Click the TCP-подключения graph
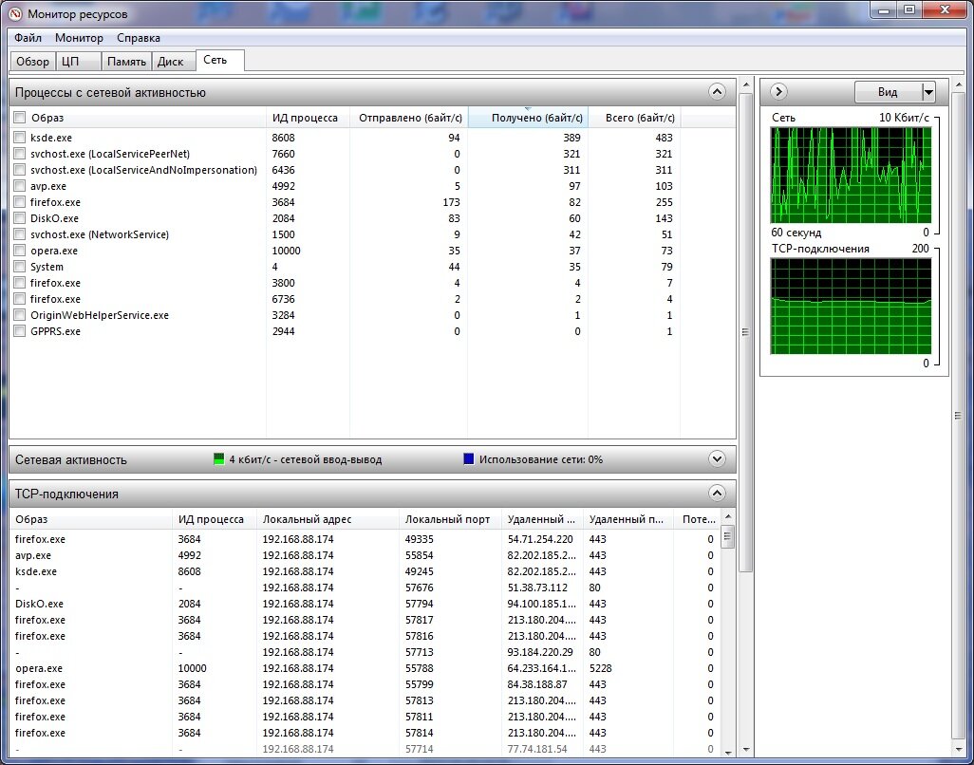 tap(851, 307)
